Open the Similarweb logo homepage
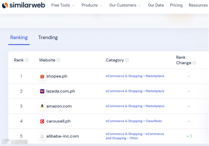The width and height of the screenshot is (209, 146). pyautogui.click(x=24, y=5)
